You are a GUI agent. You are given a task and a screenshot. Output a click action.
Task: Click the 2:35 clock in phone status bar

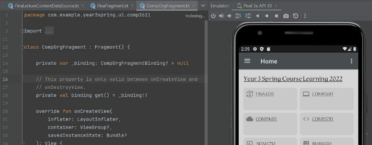245,49
